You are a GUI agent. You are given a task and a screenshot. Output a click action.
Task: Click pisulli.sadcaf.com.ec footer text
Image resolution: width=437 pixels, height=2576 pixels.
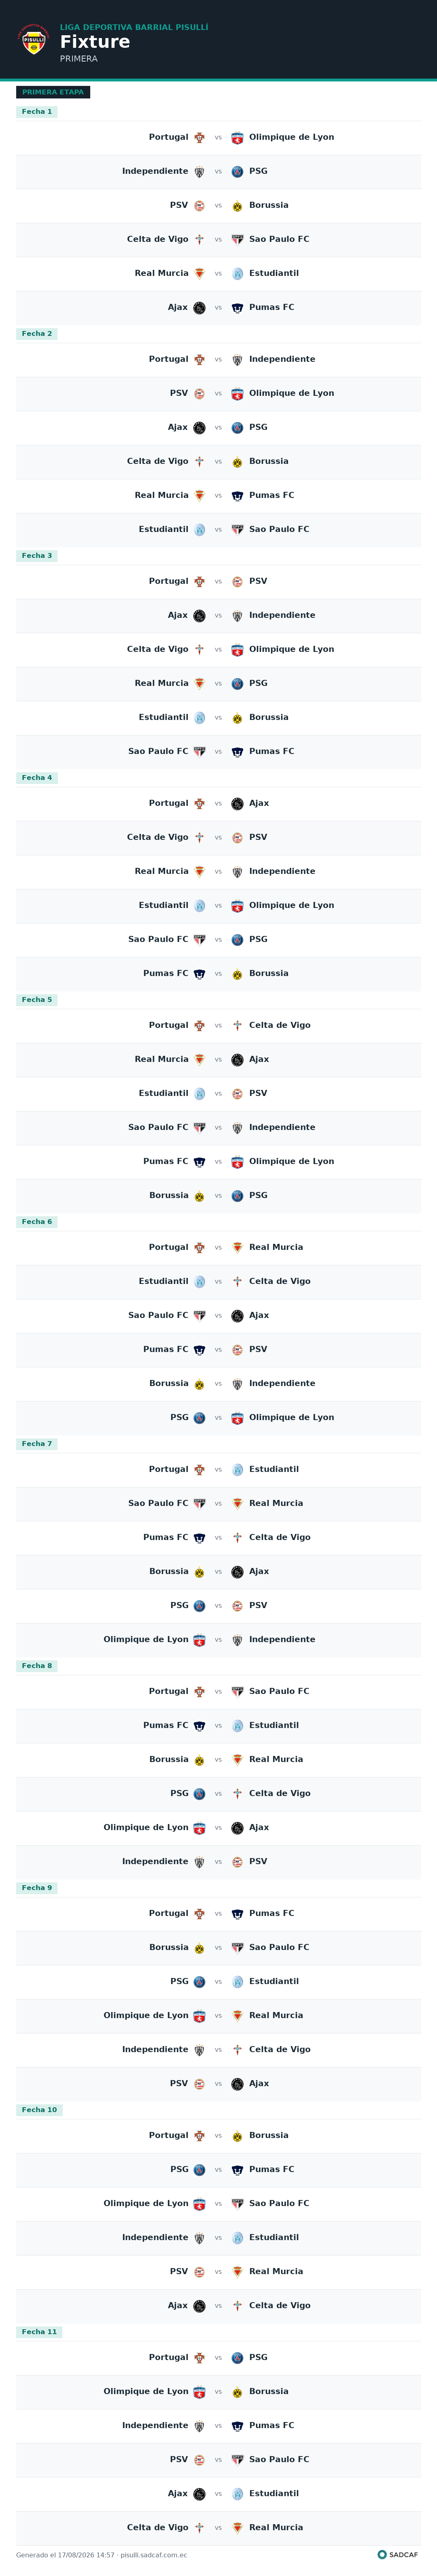point(154,2555)
